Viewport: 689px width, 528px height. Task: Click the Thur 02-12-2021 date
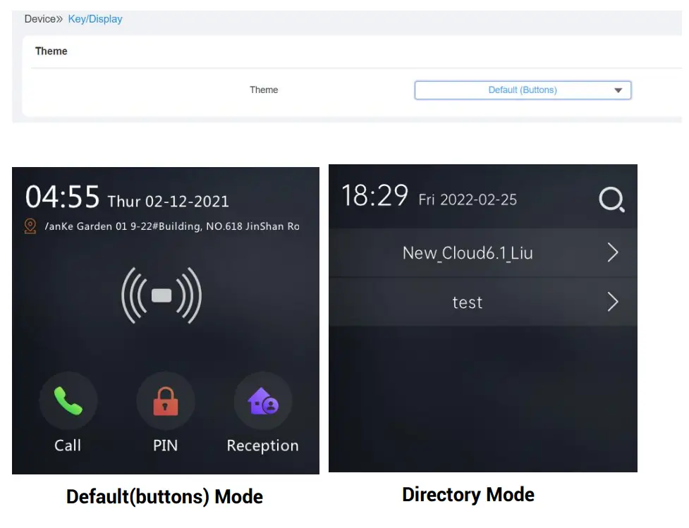pyautogui.click(x=169, y=201)
